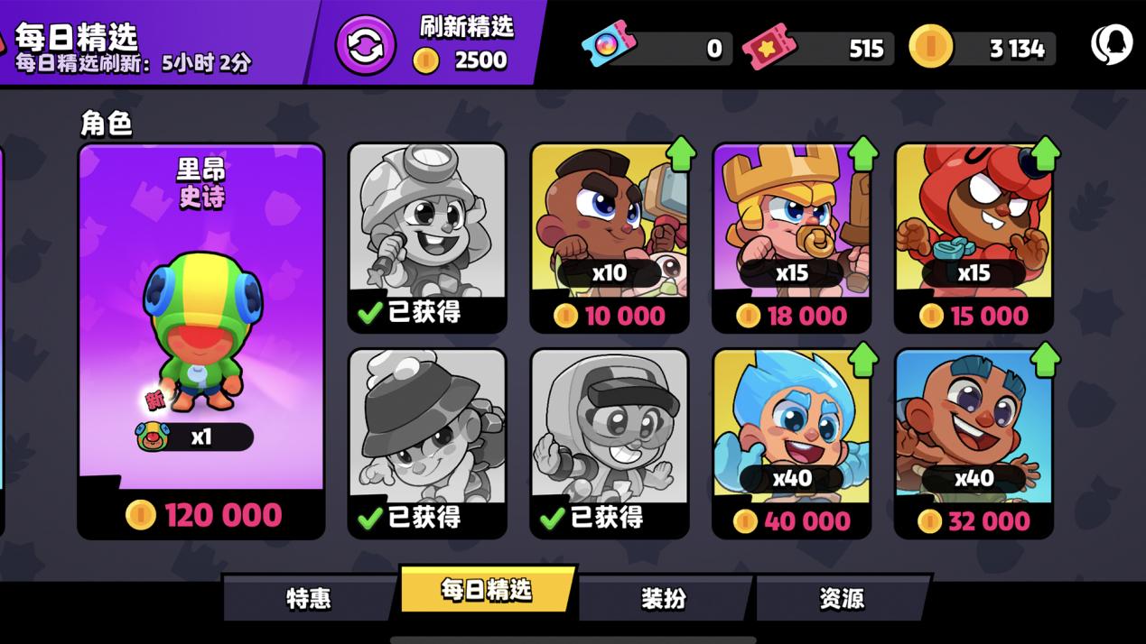
Task: Click the gold coin balance icon
Action: tap(931, 46)
